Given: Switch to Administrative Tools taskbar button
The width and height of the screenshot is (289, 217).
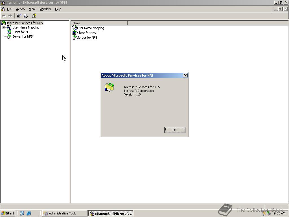Looking at the screenshot, I should click(x=65, y=213).
